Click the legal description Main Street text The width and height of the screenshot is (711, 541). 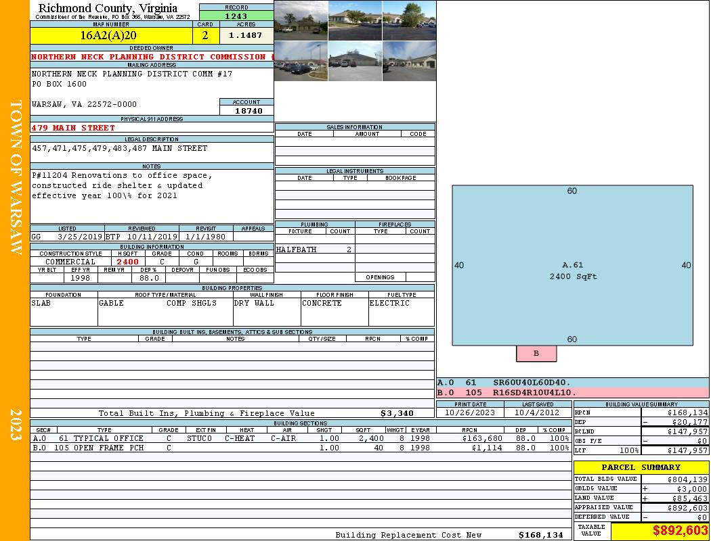120,148
